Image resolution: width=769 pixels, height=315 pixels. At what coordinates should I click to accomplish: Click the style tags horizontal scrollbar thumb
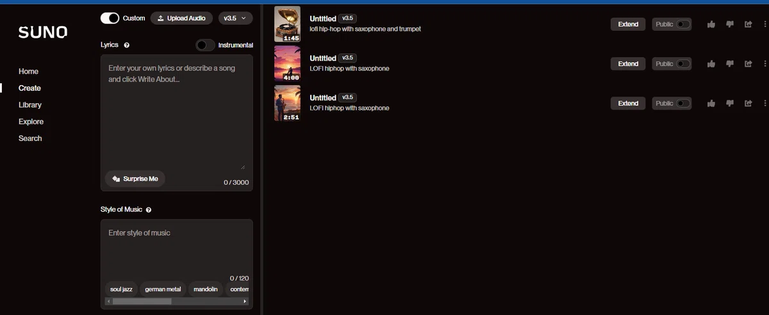coord(142,301)
